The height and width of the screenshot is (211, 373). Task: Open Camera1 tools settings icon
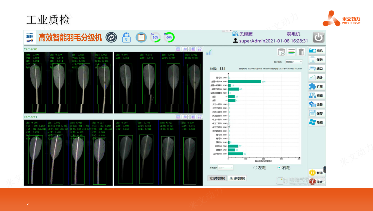tap(200, 117)
